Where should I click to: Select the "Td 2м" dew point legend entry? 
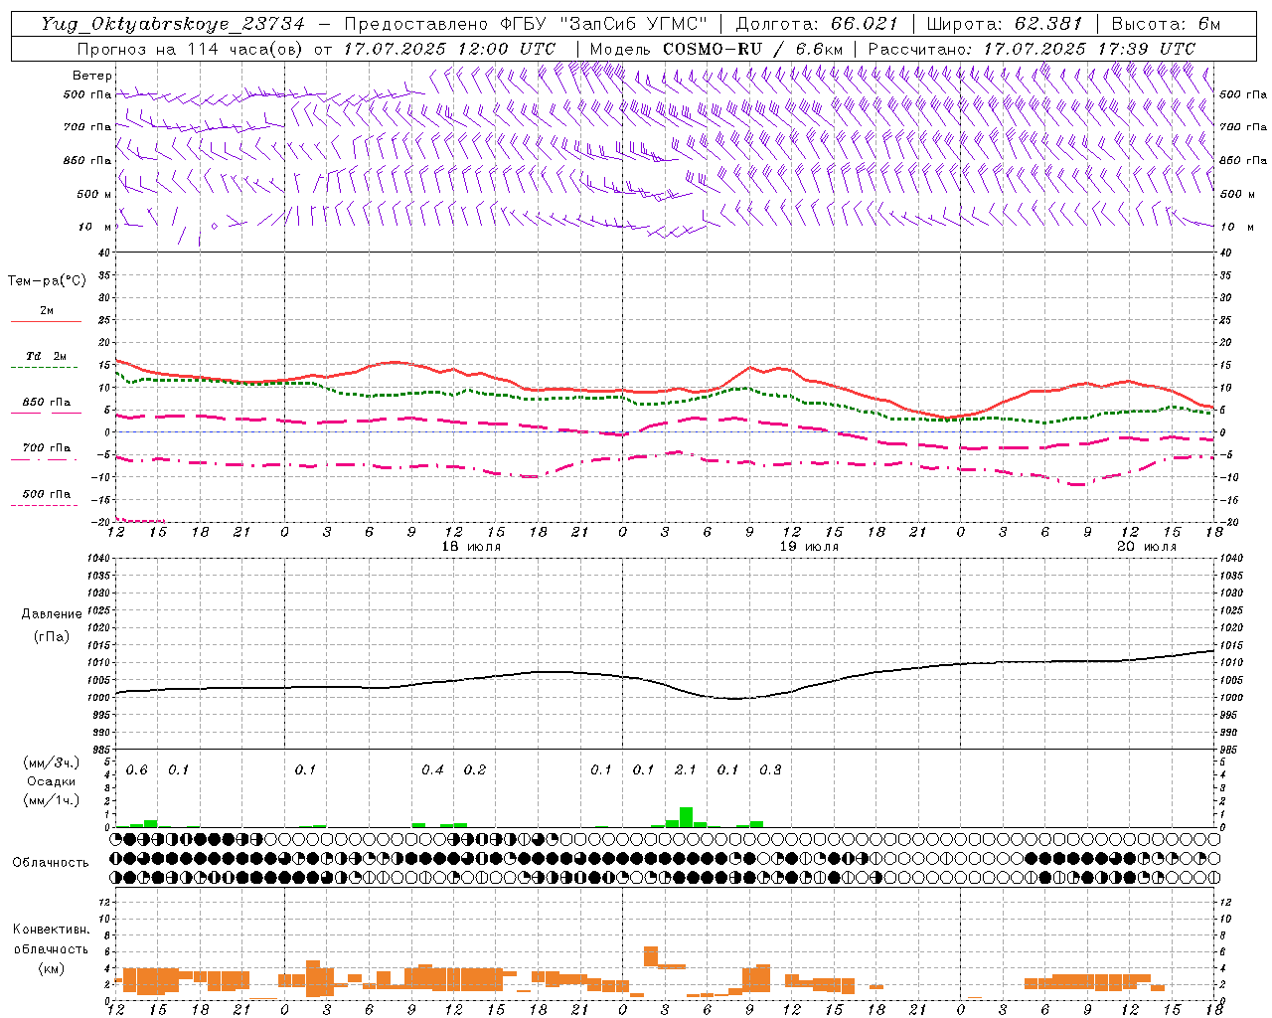pos(47,356)
